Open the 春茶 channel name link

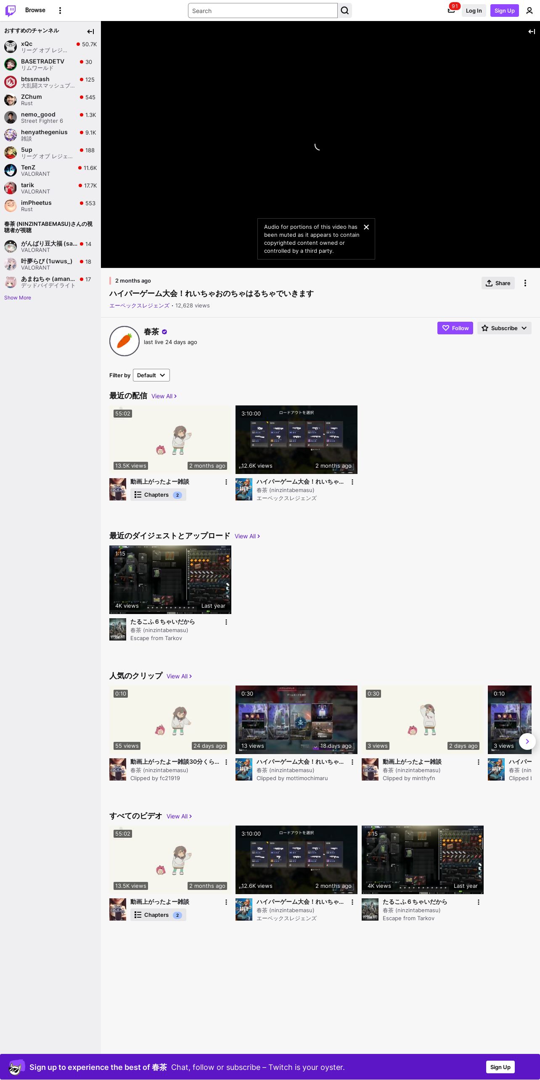[x=151, y=332]
